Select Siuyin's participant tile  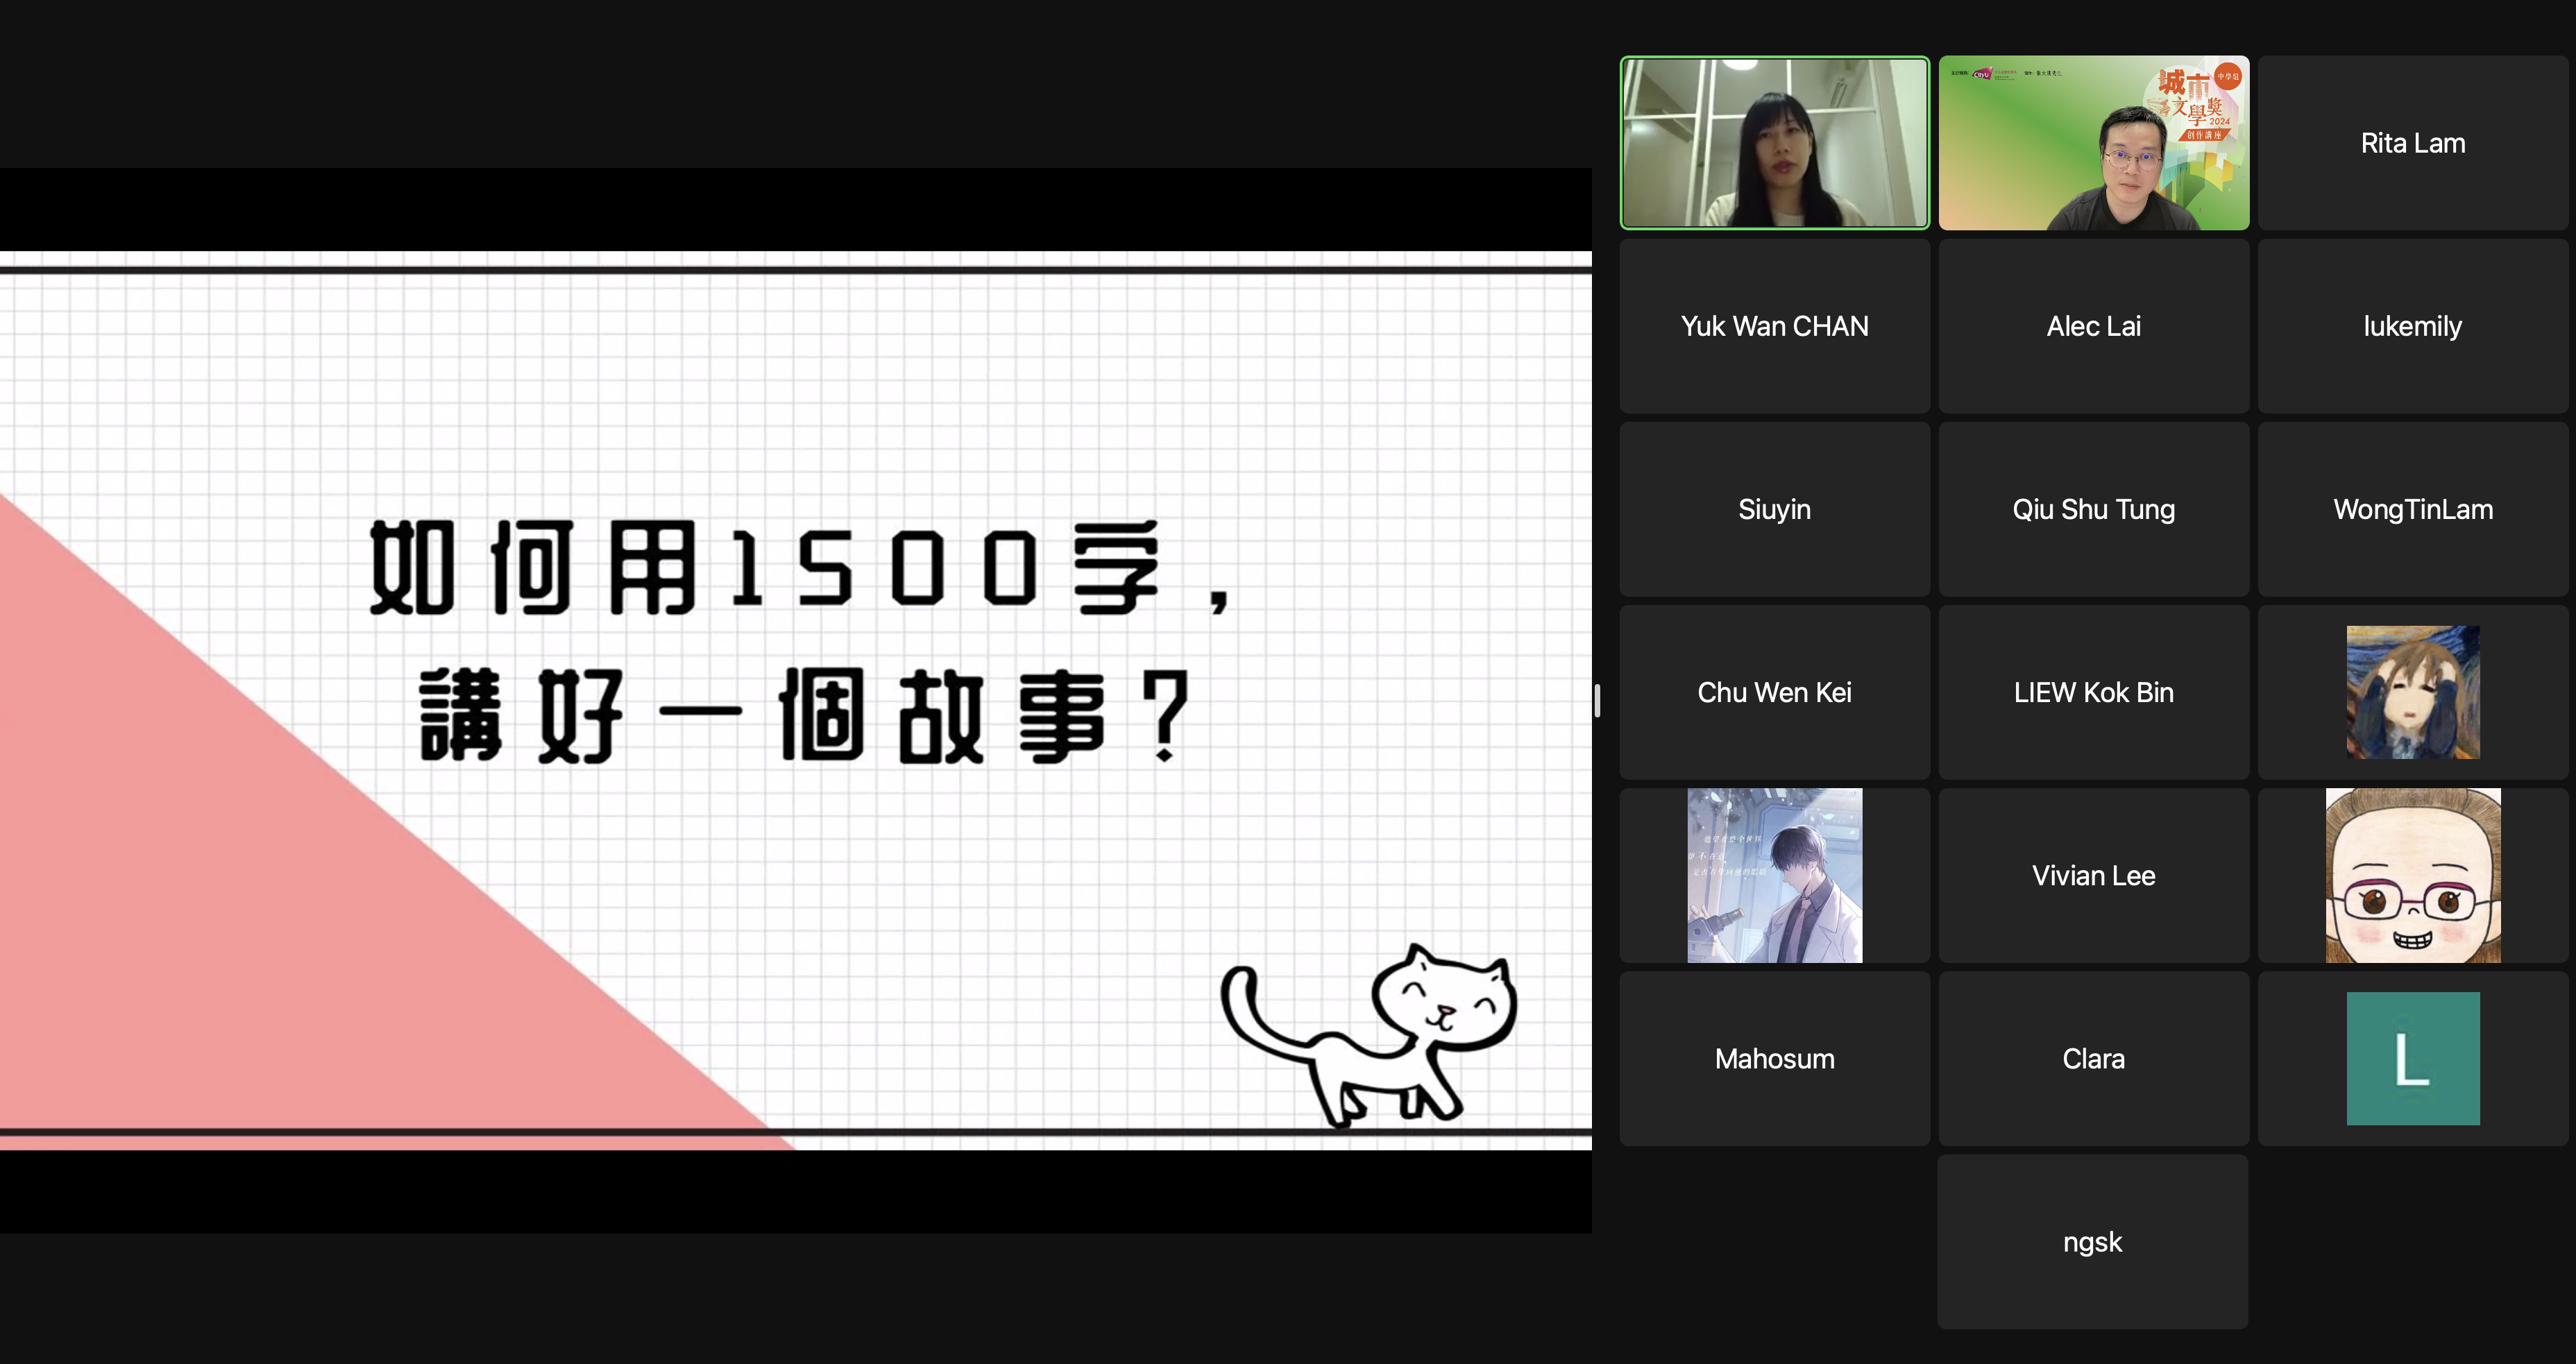[x=1774, y=509]
